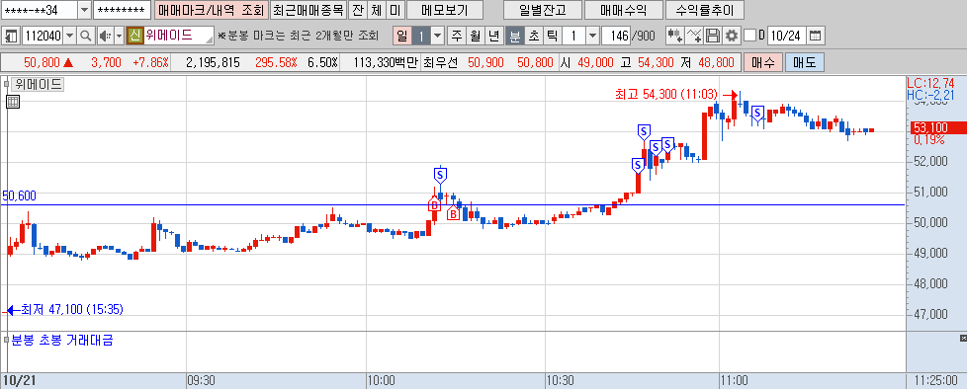Click the speaker sound alert icon

pos(105,36)
